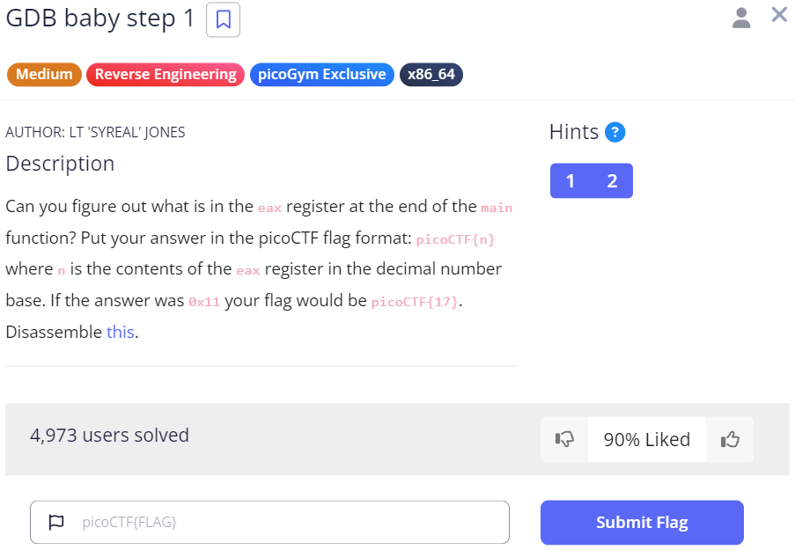
Task: Click the thumbs down dislike icon
Action: (564, 439)
